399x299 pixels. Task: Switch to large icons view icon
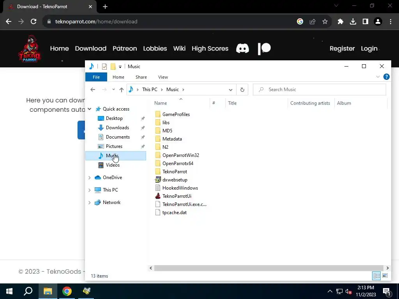(x=385, y=276)
